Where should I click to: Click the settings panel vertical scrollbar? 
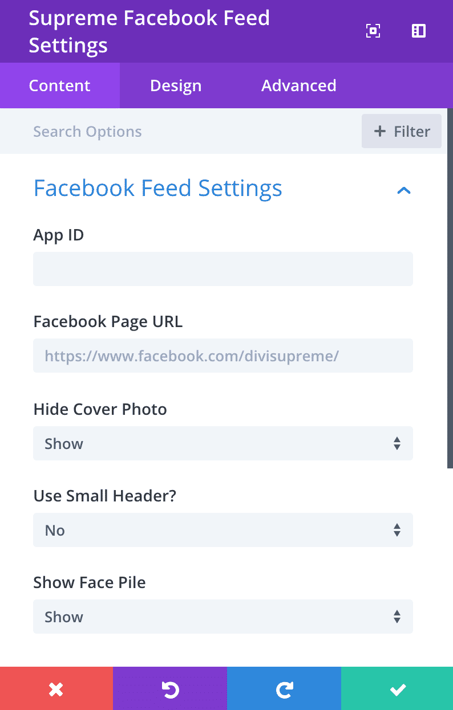[x=450, y=288]
